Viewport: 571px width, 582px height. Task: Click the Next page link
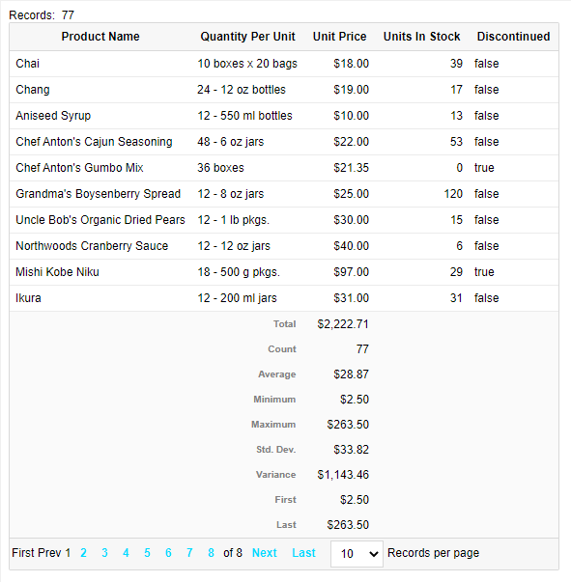click(x=265, y=553)
